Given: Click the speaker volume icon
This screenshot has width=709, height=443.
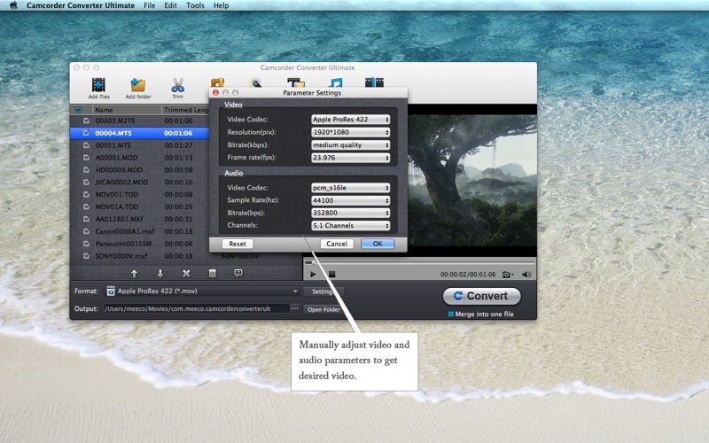Looking at the screenshot, I should point(526,275).
